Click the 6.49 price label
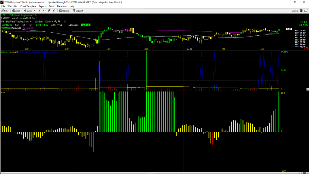This screenshot has height=174, width=309. [x=289, y=29]
